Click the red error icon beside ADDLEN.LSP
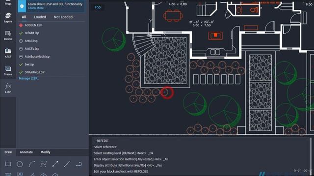314x176 pixels. (21, 25)
